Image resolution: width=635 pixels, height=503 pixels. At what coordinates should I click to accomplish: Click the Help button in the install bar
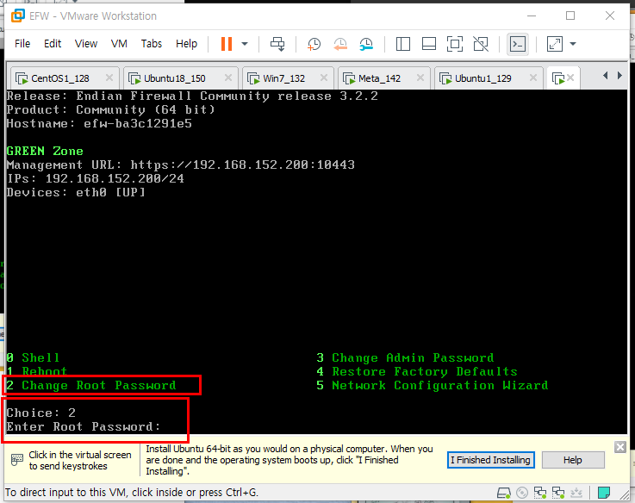point(573,460)
